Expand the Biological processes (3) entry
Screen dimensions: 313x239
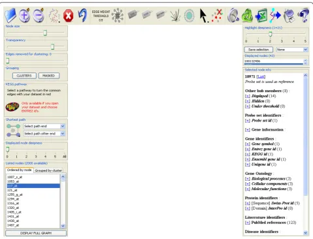click(248, 179)
